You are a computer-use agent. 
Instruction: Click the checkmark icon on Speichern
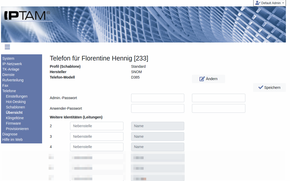(x=261, y=88)
